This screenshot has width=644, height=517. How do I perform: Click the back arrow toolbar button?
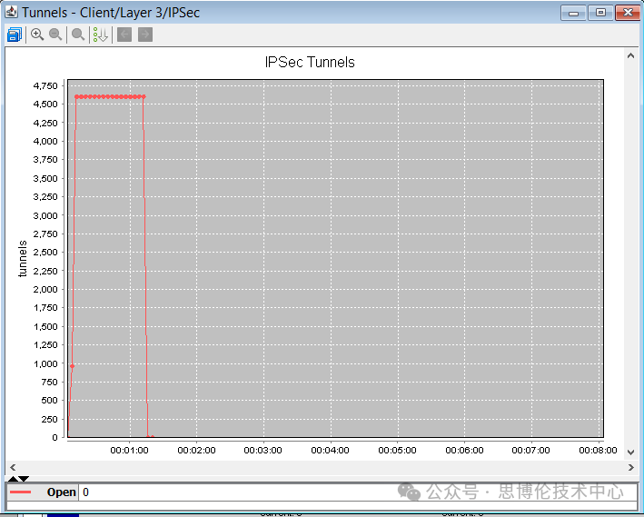click(124, 35)
